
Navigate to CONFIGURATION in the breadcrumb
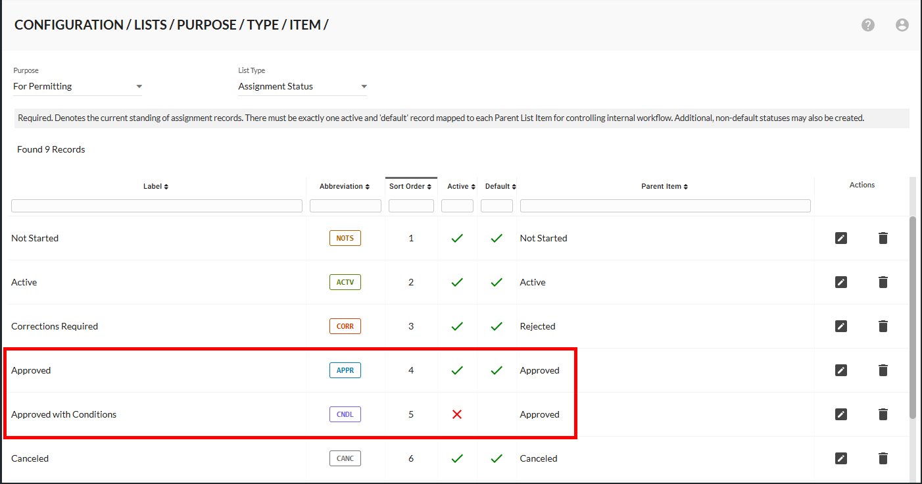pyautogui.click(x=68, y=24)
